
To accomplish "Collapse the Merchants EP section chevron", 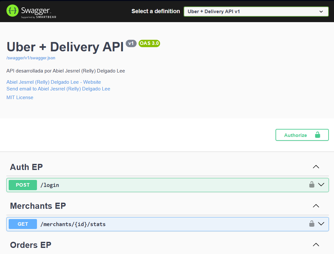I will pos(316,206).
